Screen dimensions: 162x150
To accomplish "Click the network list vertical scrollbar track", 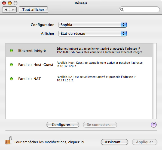I will (154, 81).
